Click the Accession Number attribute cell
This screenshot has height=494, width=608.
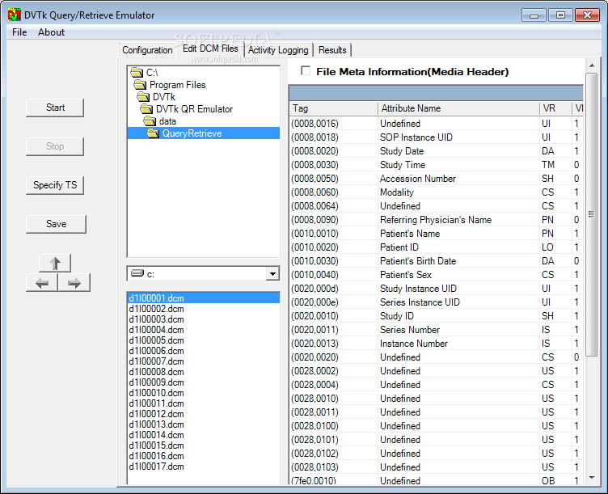click(458, 179)
